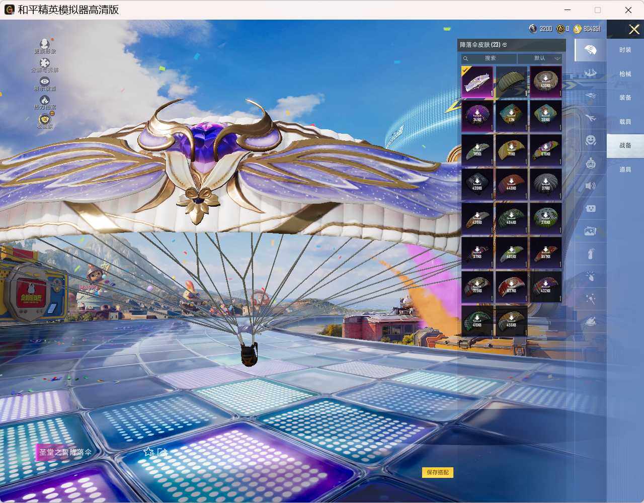The height and width of the screenshot is (503, 644).
Task: Switch to the 道具 tab
Action: tap(625, 170)
